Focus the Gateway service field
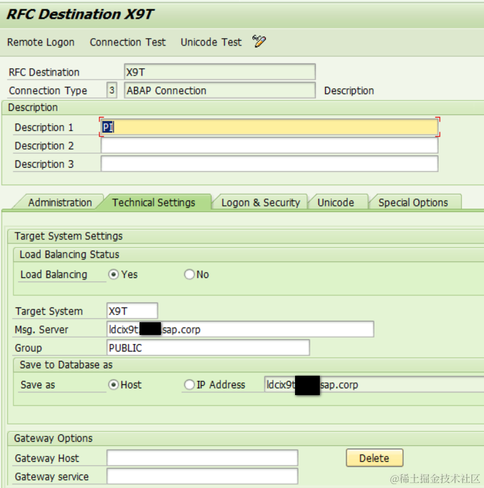Viewport: 484px width, 488px height. [x=202, y=476]
